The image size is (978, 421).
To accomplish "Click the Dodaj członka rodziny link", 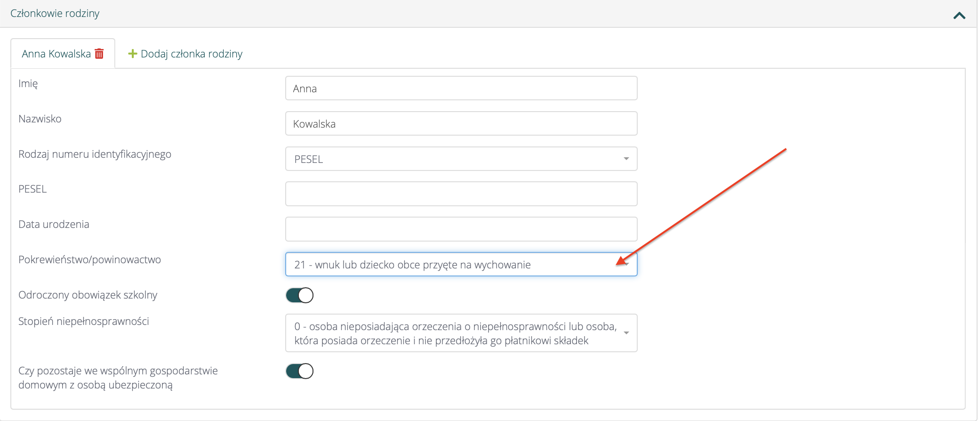I will coord(192,54).
